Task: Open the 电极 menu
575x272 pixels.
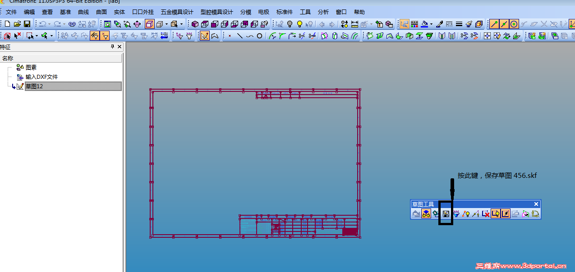Action: [x=264, y=12]
